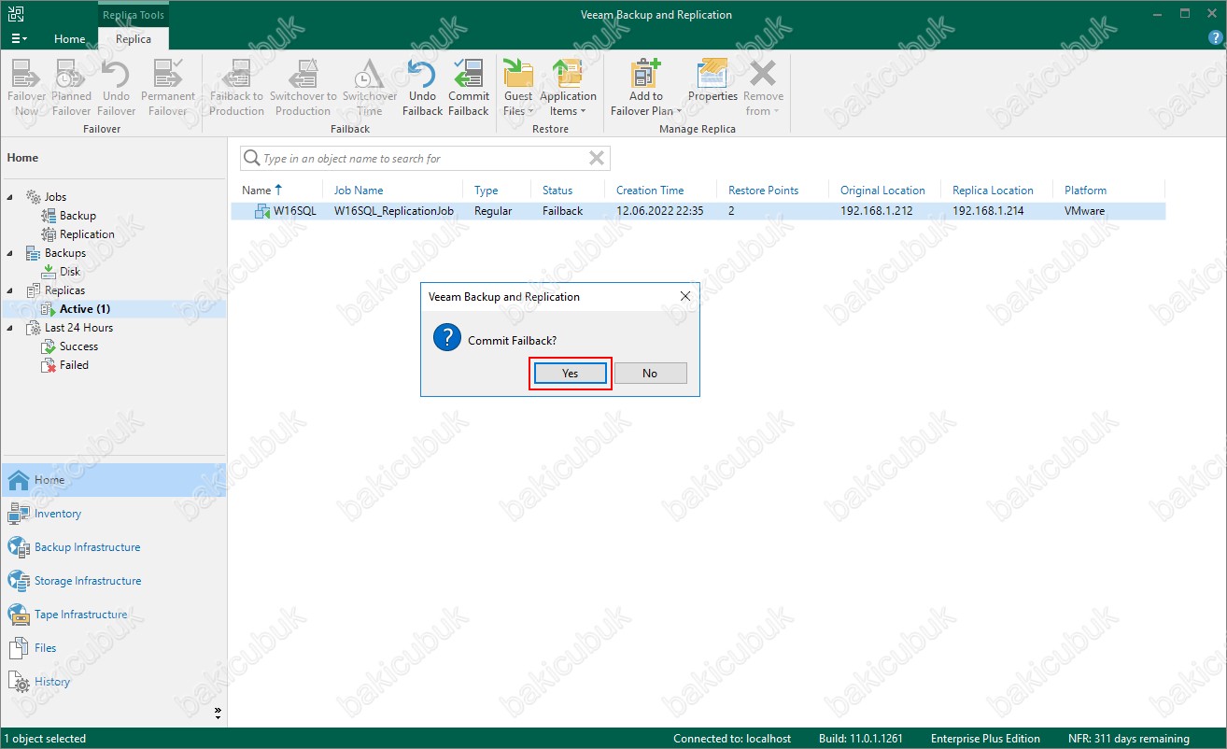Open the help question mark icon
The width and height of the screenshot is (1227, 749).
(1215, 38)
